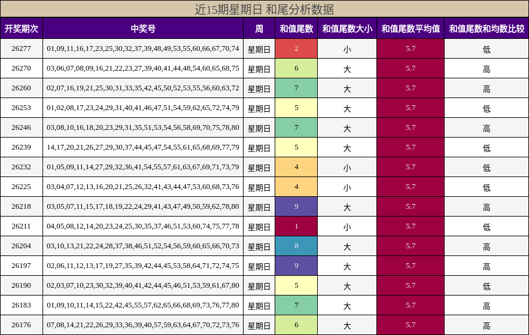Select issue number 26270
Viewport: 529px width, 335px height.
pos(22,68)
